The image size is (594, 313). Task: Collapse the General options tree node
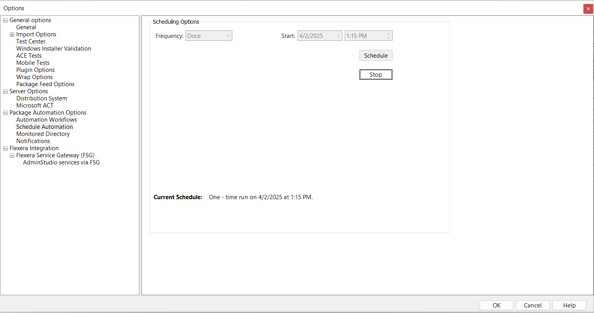click(x=6, y=20)
